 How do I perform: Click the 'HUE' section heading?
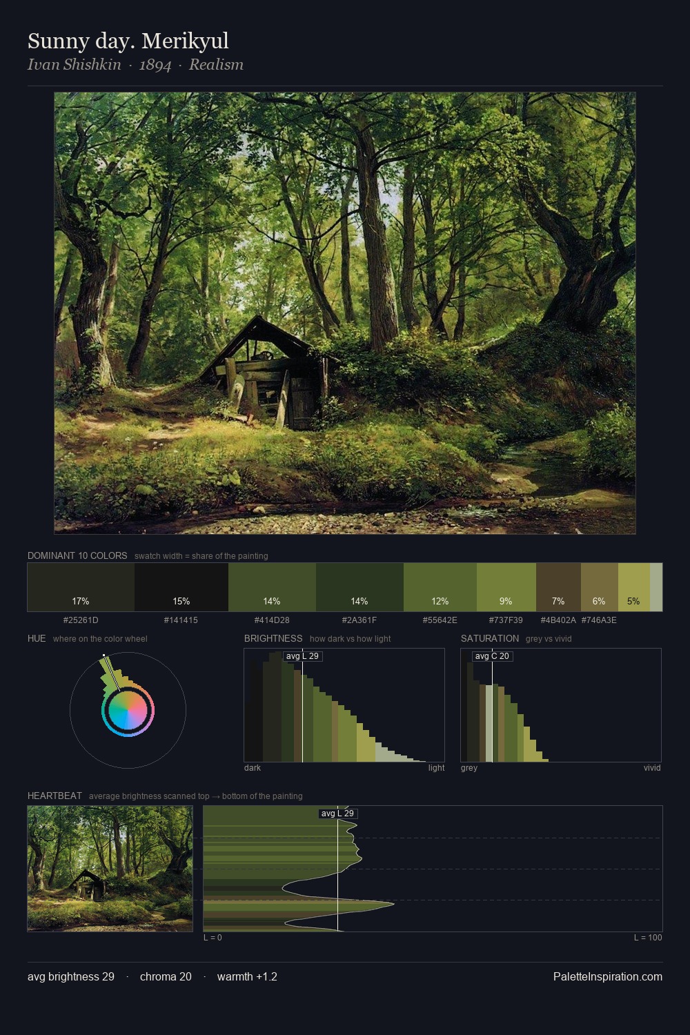tap(37, 638)
